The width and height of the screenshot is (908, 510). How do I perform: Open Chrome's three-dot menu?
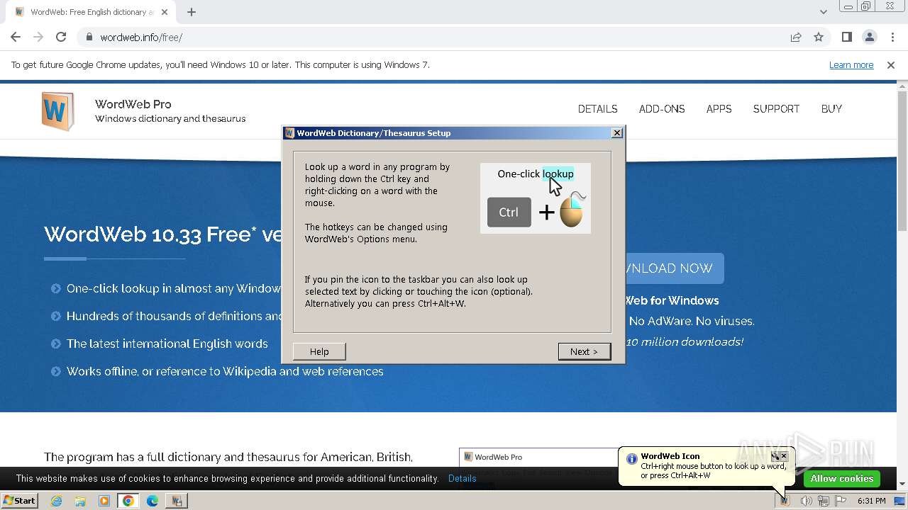click(892, 38)
